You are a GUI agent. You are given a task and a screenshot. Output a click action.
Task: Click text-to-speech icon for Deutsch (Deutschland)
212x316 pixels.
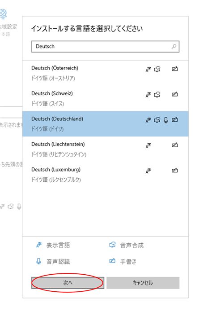coord(157,120)
